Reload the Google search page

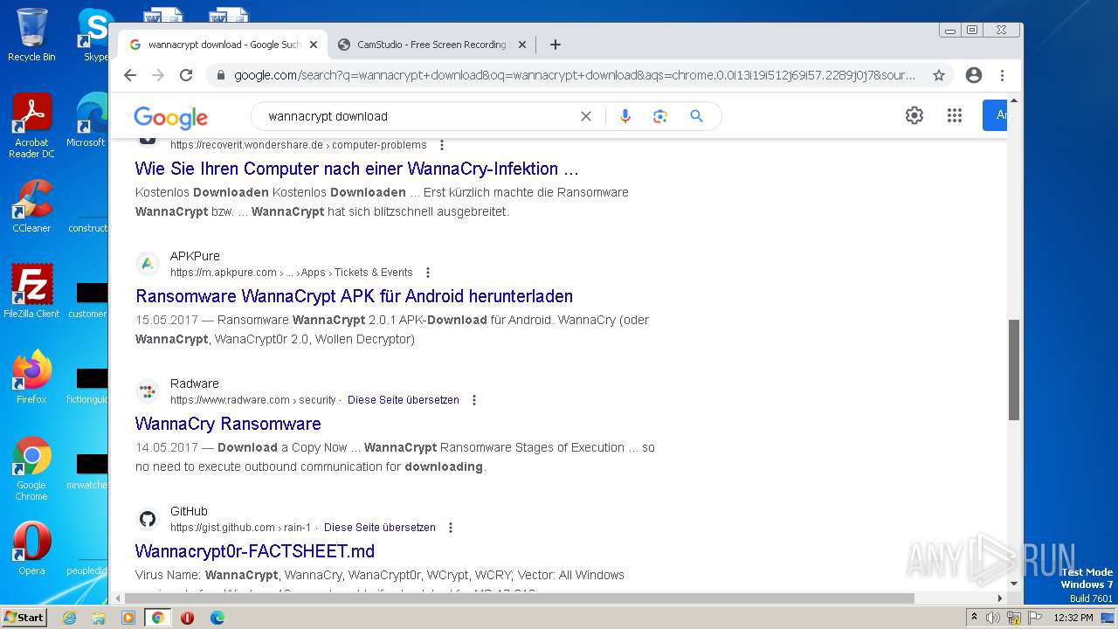[x=186, y=75]
